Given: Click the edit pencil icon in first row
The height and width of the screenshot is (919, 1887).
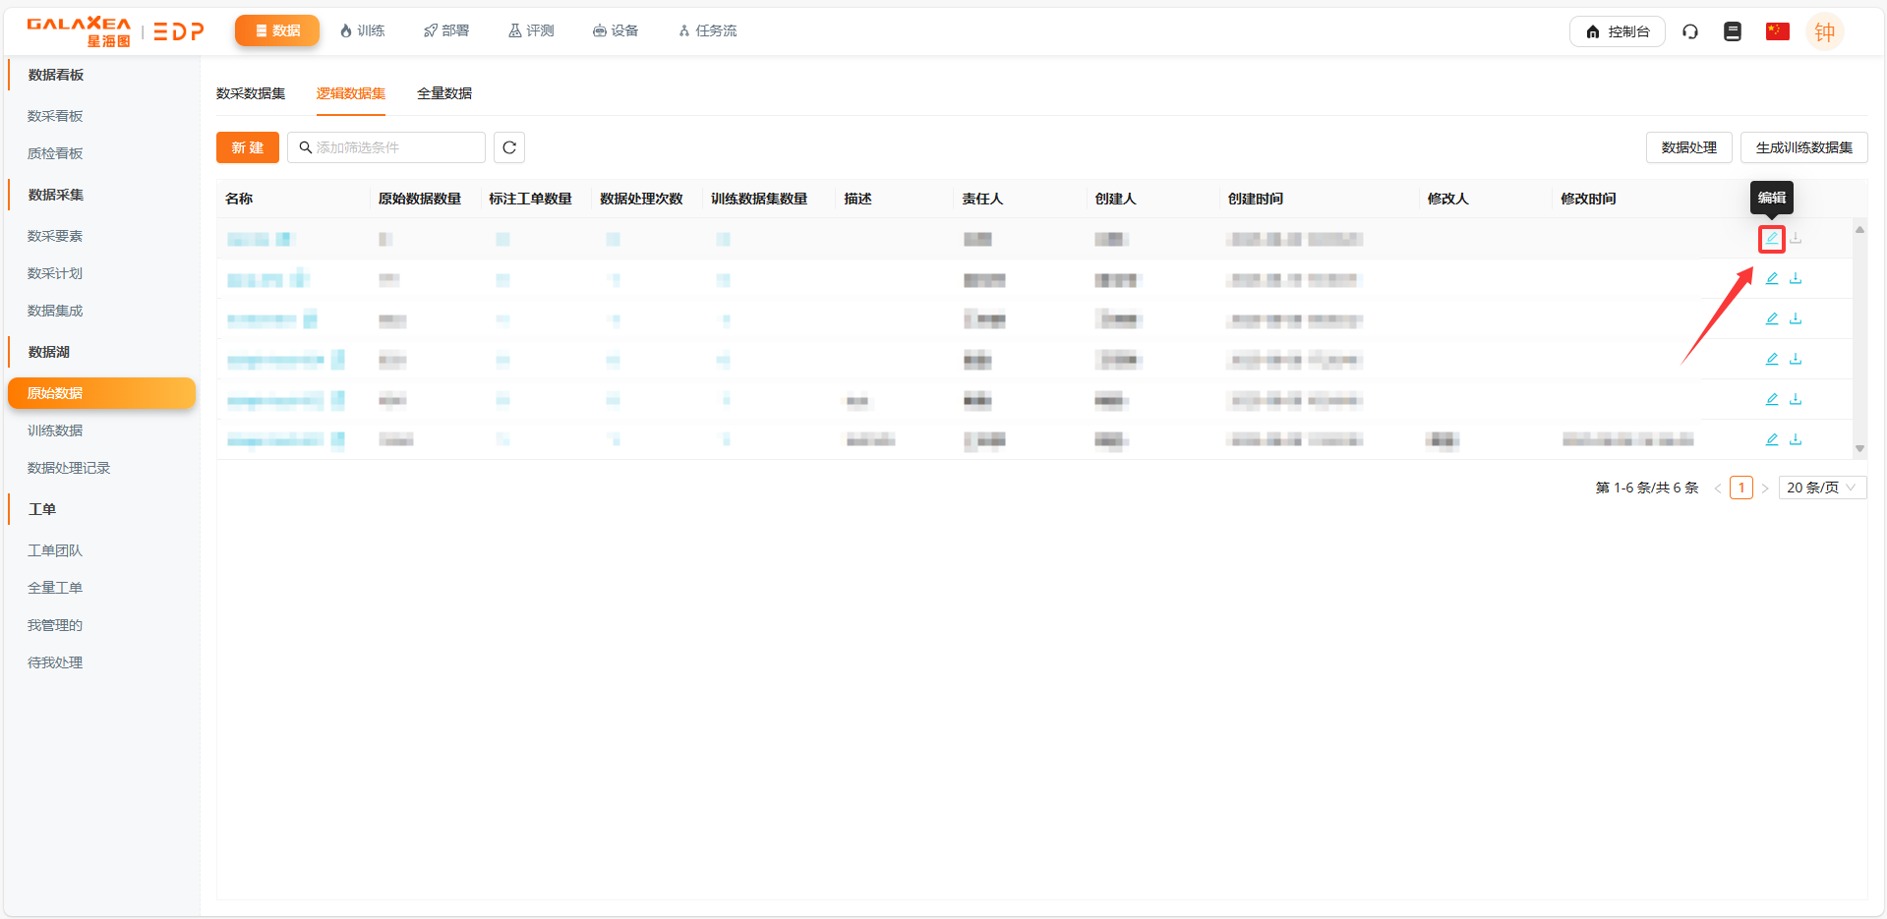Looking at the screenshot, I should (1771, 239).
